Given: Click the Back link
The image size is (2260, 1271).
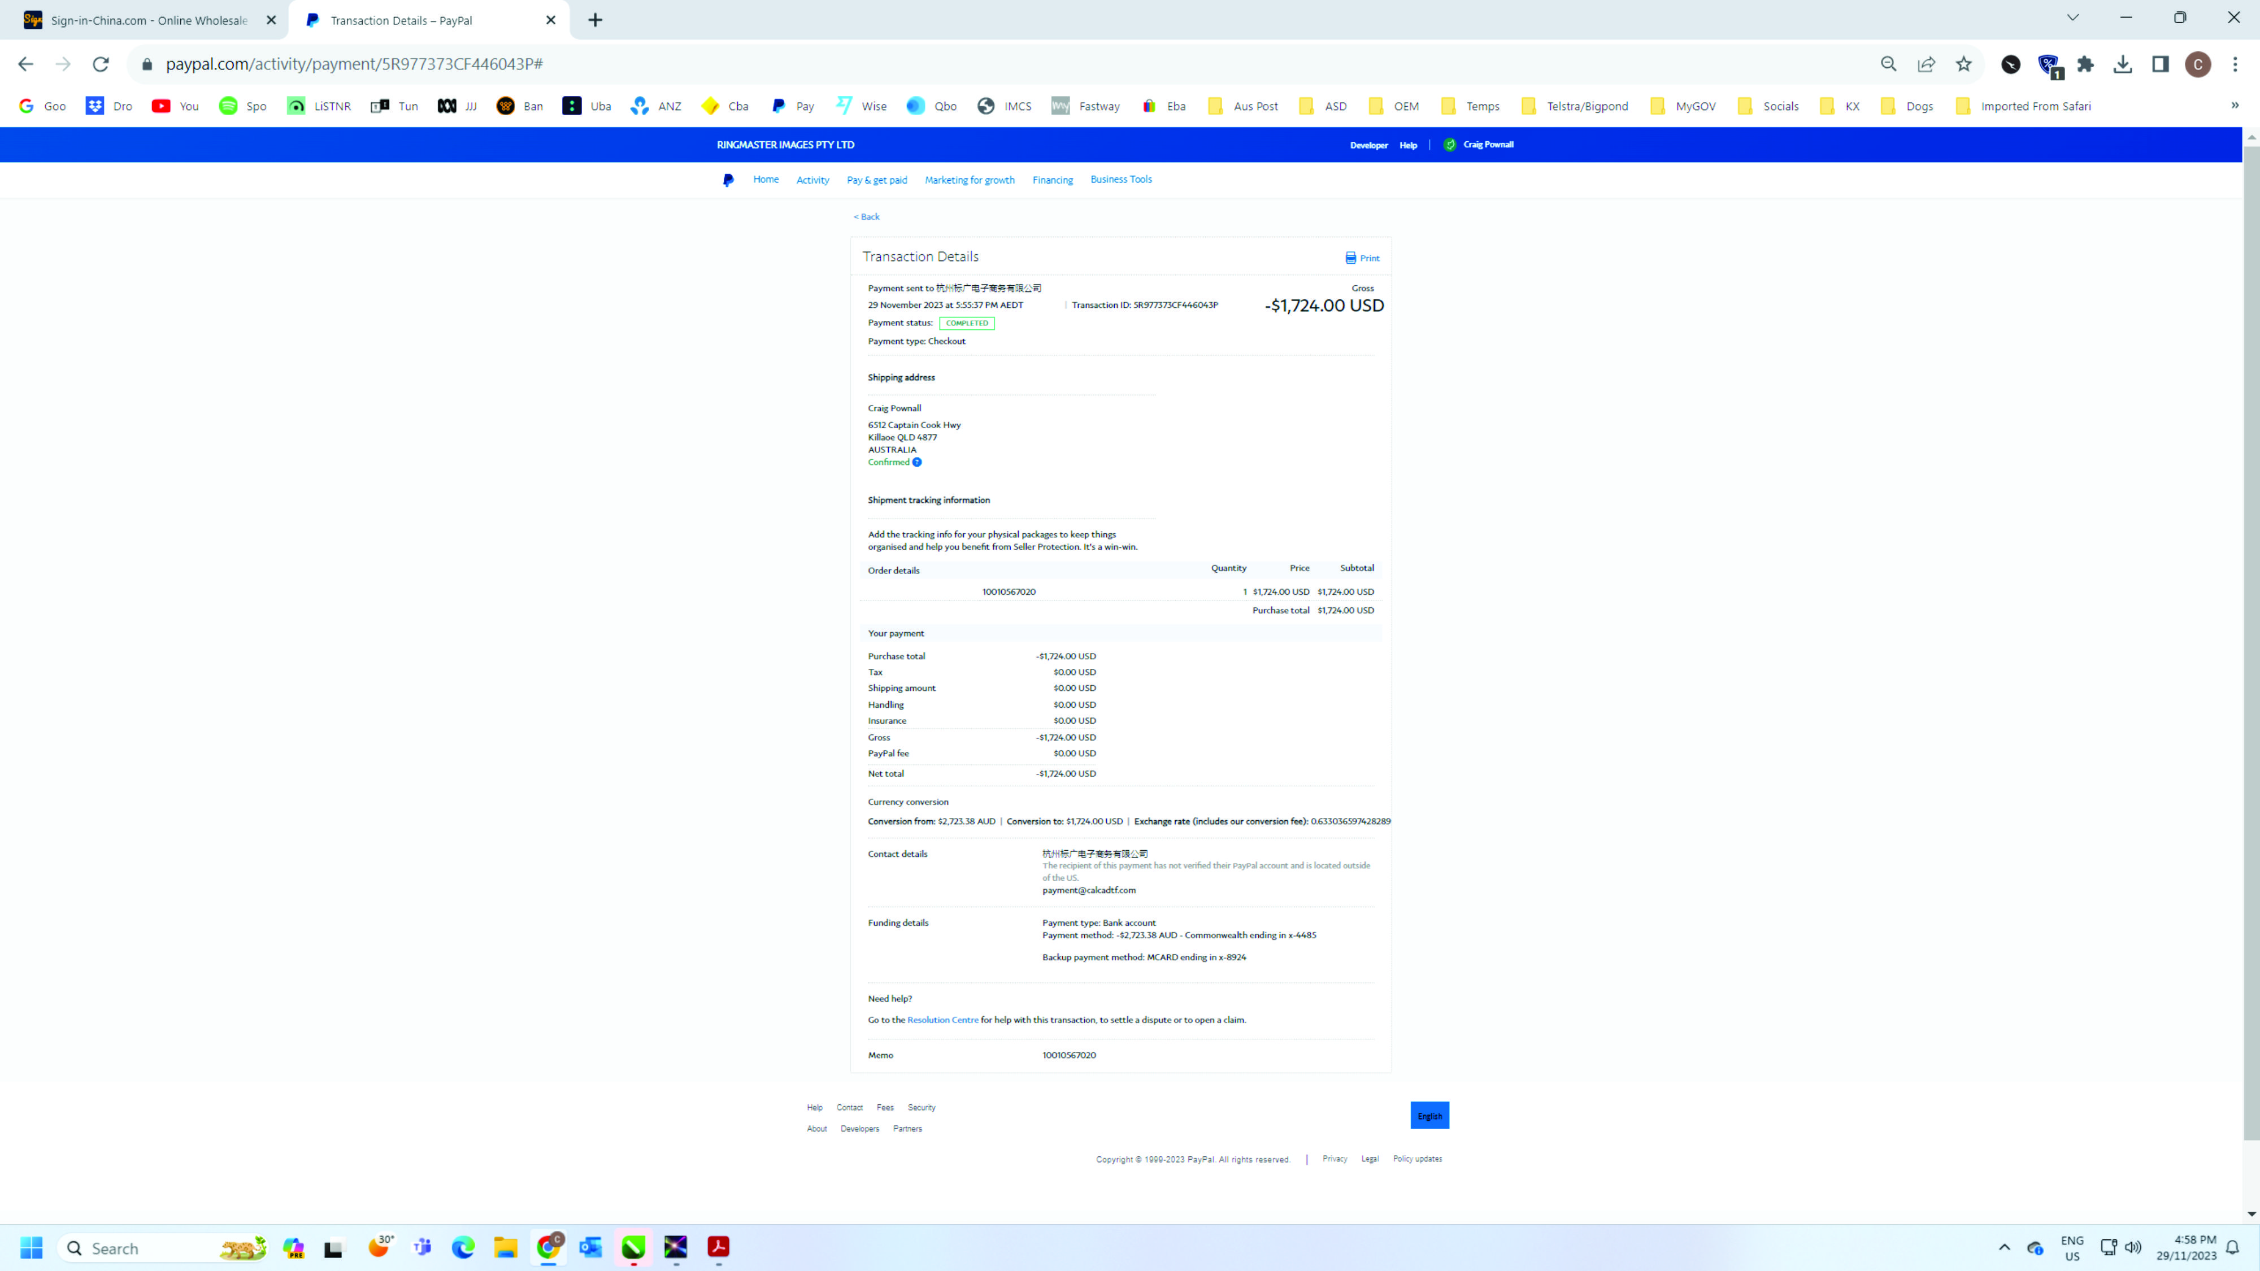Looking at the screenshot, I should tap(866, 217).
